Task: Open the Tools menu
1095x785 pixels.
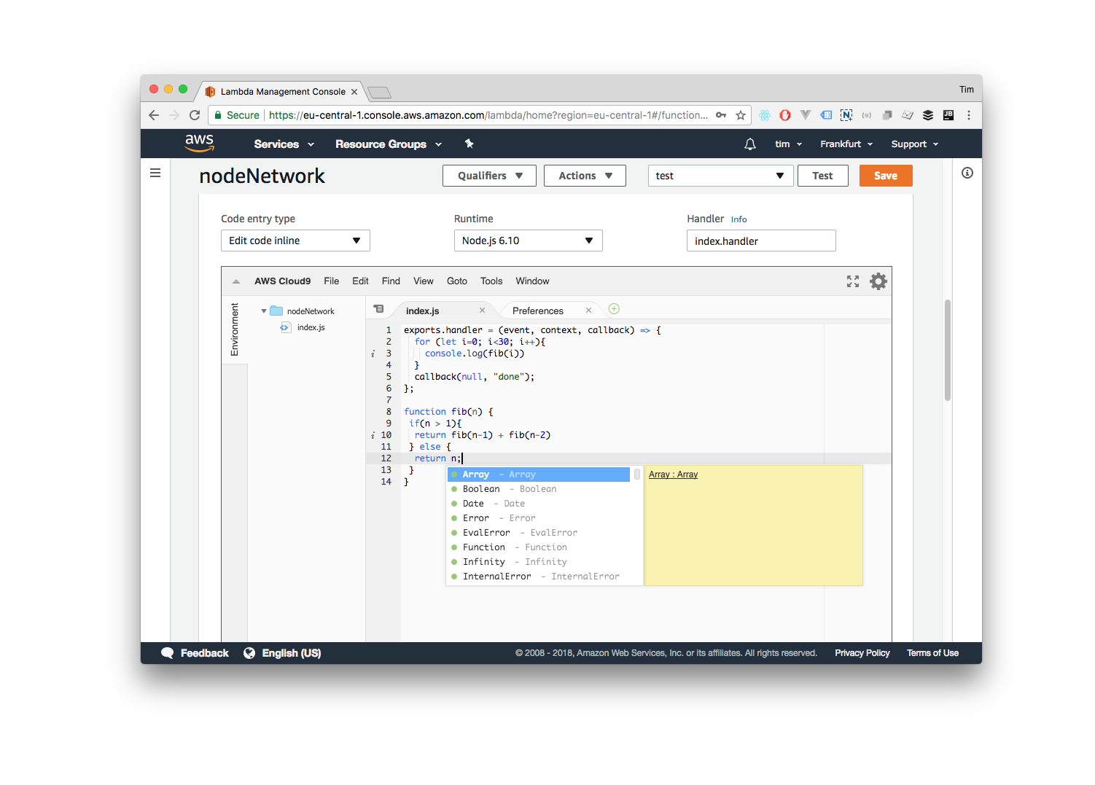Action: [x=491, y=281]
